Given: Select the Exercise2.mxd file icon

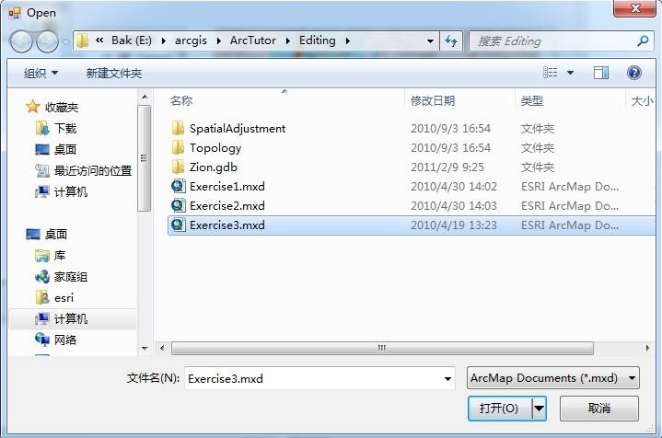Looking at the screenshot, I should click(x=179, y=205).
